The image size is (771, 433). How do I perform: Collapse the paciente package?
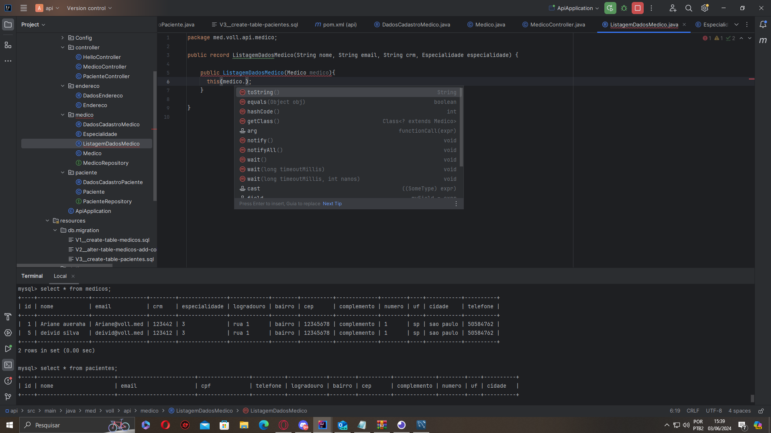(63, 172)
